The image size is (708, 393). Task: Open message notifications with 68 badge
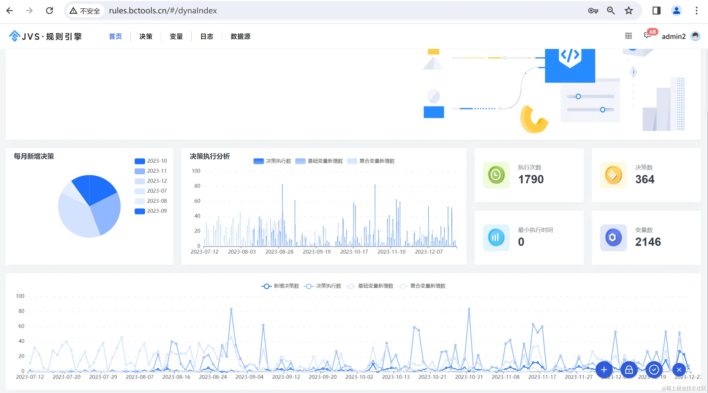[x=648, y=36]
